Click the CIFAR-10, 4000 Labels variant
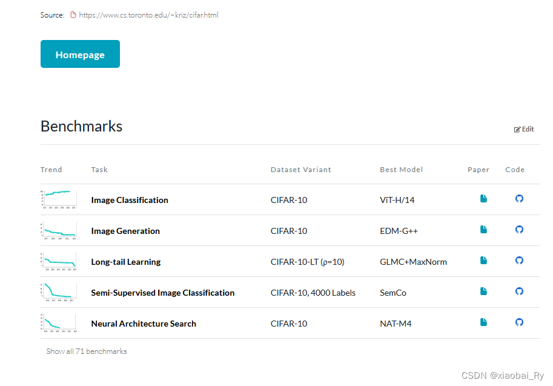Image resolution: width=553 pixels, height=386 pixels. pyautogui.click(x=313, y=293)
